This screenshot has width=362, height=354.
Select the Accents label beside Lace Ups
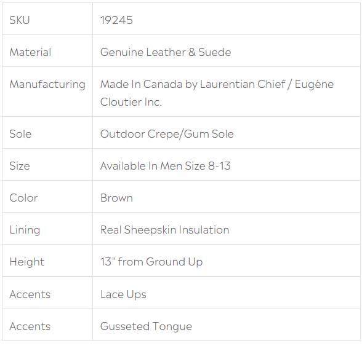click(x=47, y=293)
